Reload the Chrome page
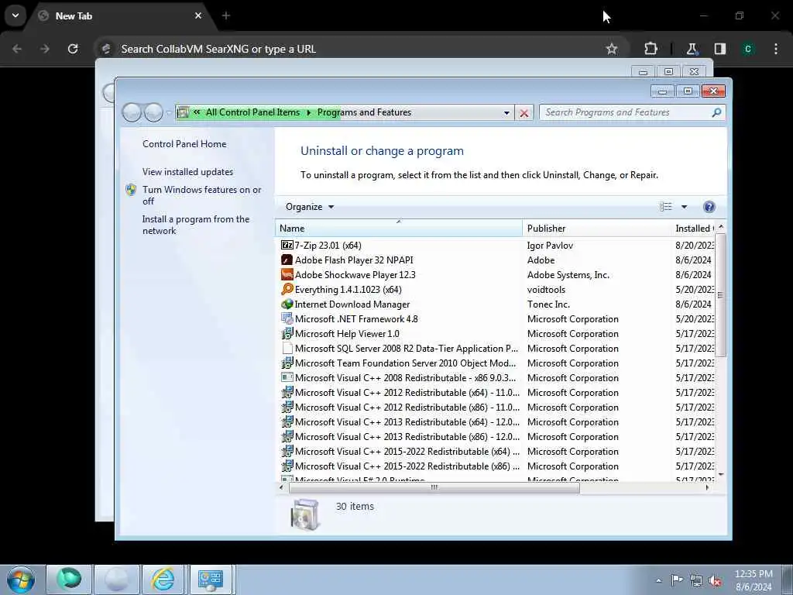793x595 pixels. pyautogui.click(x=73, y=49)
